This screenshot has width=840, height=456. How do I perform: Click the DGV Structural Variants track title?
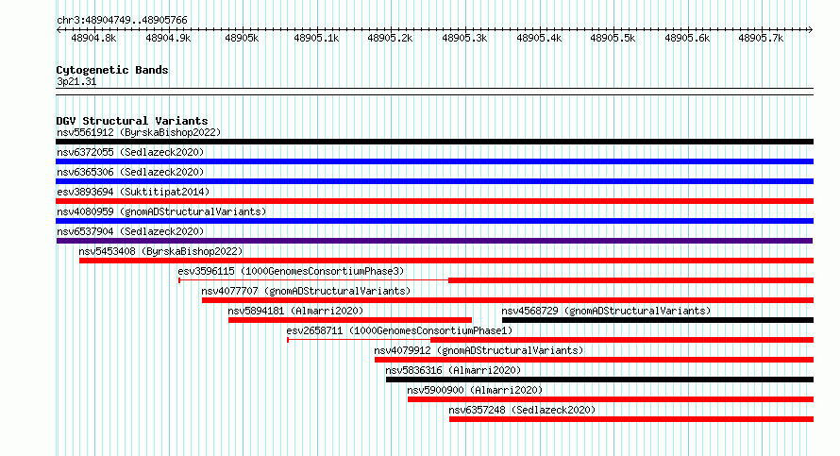point(132,121)
